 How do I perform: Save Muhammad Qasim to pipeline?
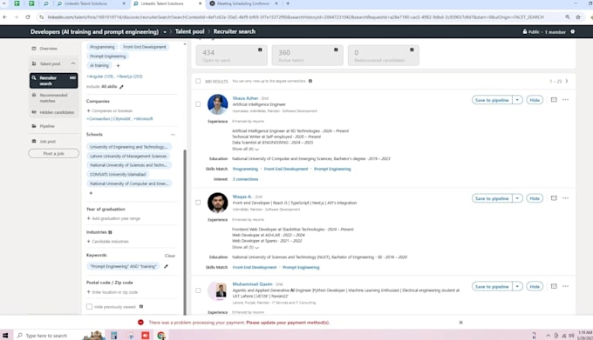pos(492,286)
